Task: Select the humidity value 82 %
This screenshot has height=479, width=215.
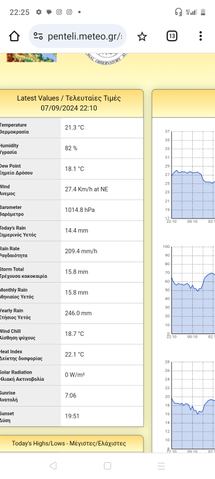Action: tap(71, 148)
